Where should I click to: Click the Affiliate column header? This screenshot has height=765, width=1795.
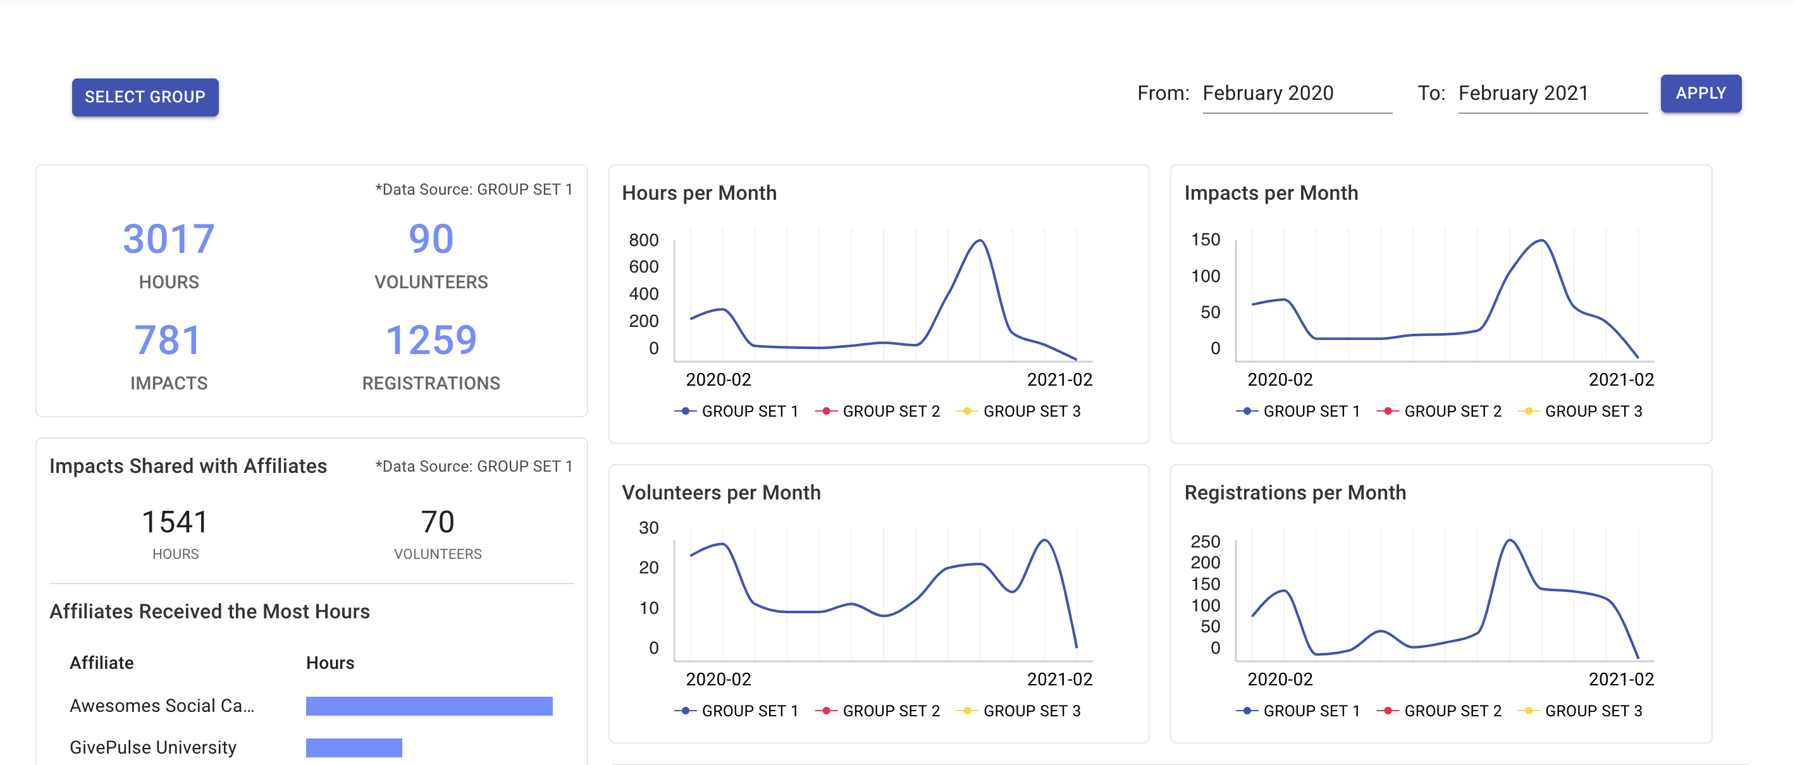[102, 663]
